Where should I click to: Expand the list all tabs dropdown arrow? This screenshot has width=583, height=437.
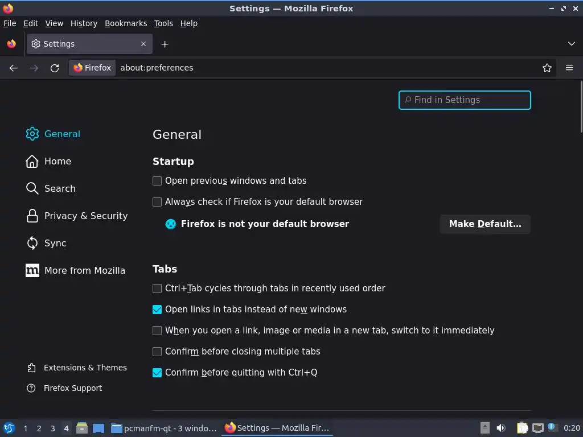click(x=572, y=44)
